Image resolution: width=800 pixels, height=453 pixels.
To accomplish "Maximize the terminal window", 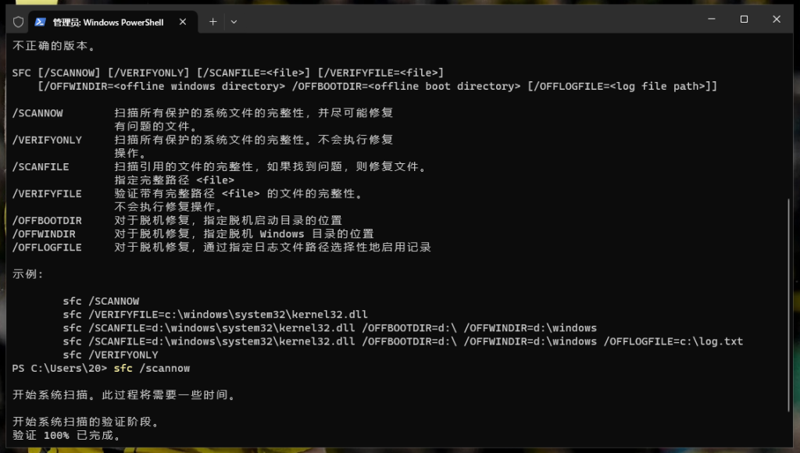I will point(744,20).
